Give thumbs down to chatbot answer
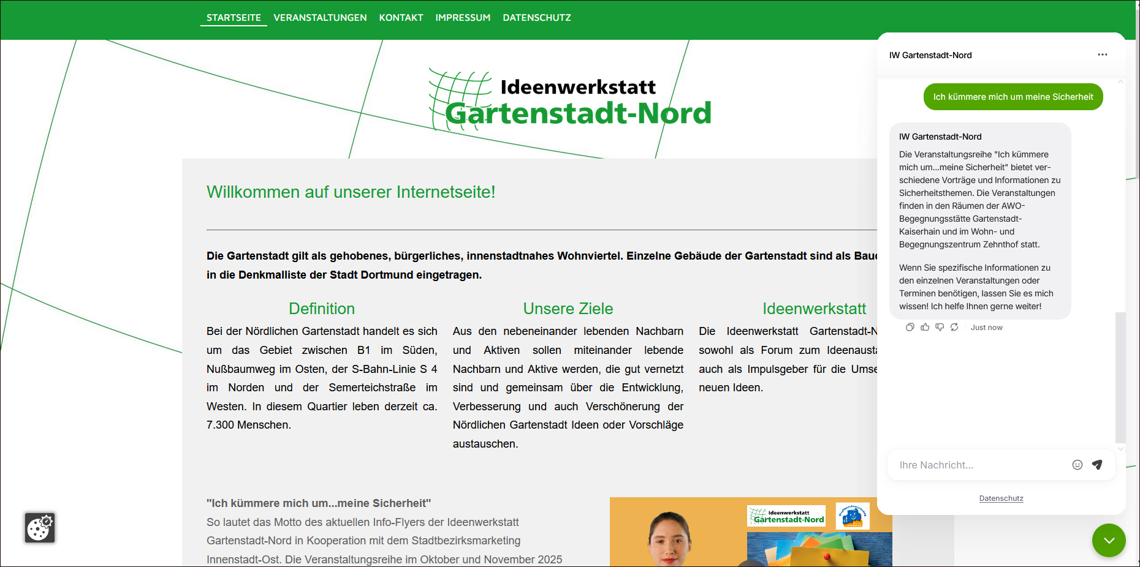 tap(940, 328)
